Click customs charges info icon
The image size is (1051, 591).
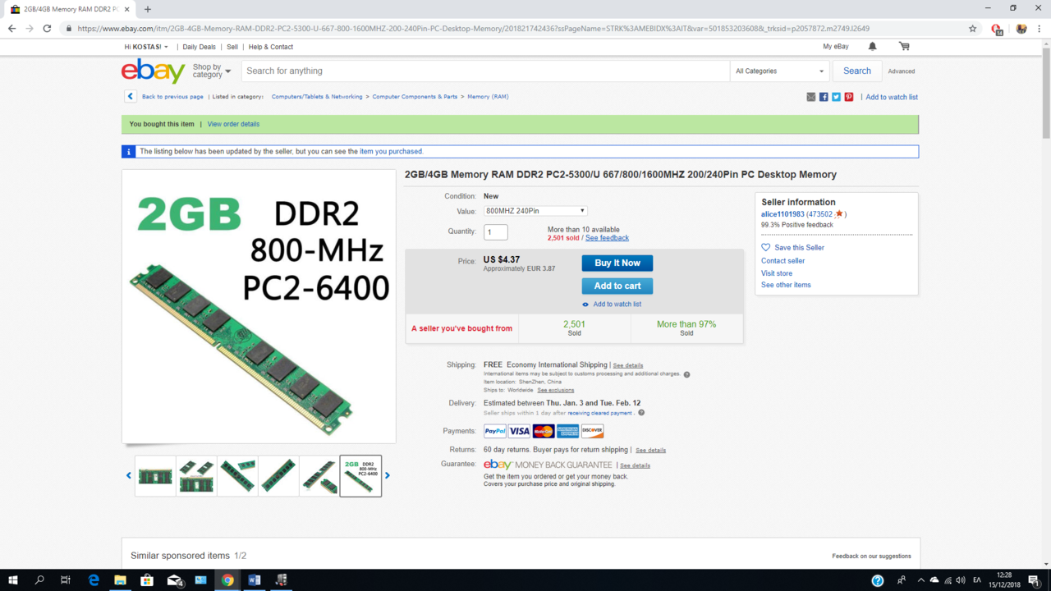tap(687, 374)
